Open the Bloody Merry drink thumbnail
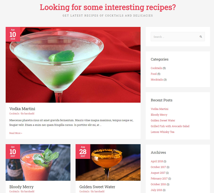This screenshot has height=193, width=214. [x=38, y=163]
